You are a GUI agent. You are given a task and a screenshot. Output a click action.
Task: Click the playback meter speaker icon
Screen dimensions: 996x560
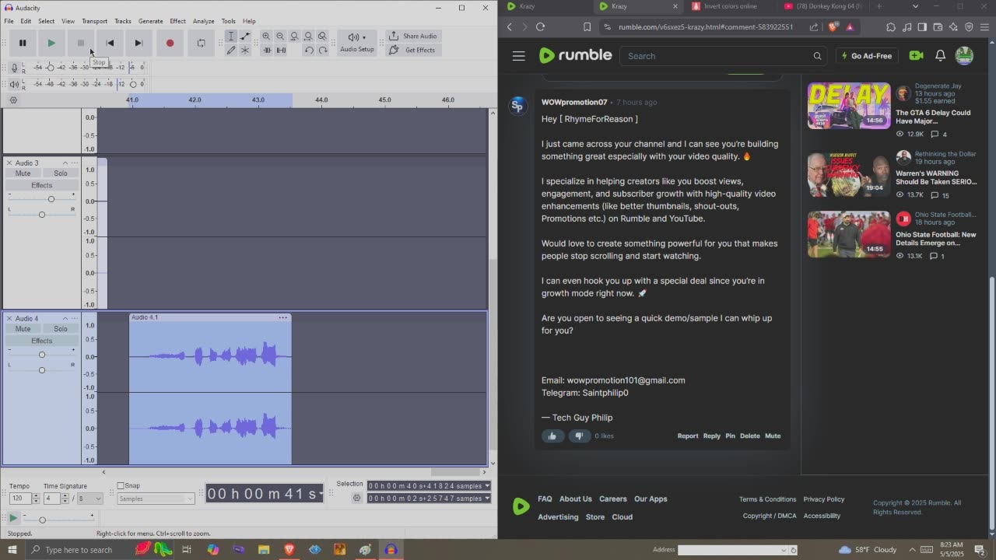pyautogui.click(x=14, y=84)
